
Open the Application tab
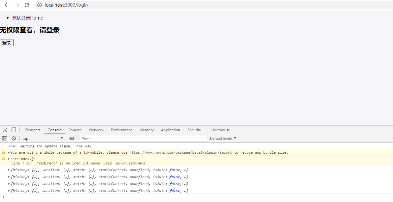click(x=170, y=130)
